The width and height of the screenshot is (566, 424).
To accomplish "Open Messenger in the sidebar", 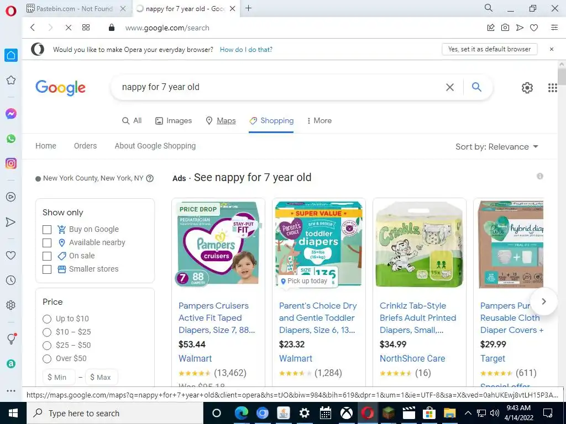I will click(11, 114).
